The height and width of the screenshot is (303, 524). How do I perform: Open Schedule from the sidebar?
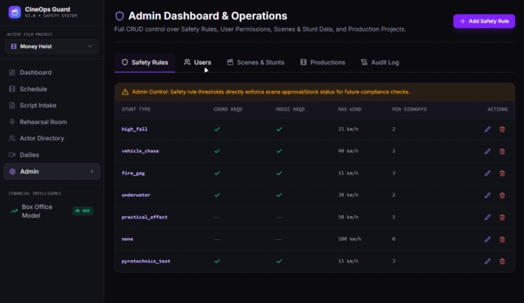pyautogui.click(x=51, y=89)
